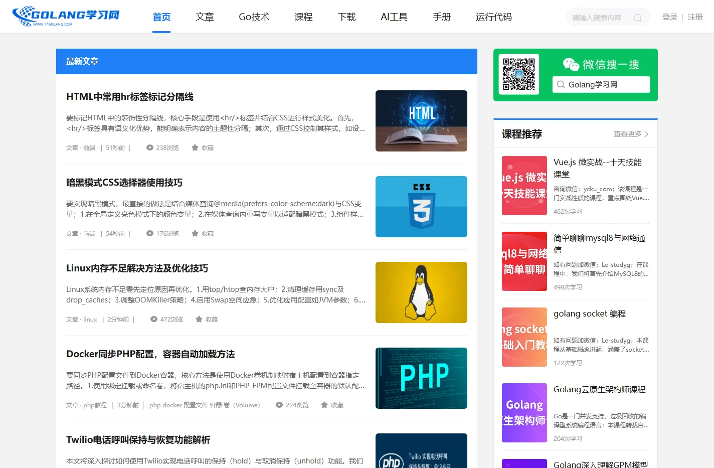Click the search magnifier icon in header
This screenshot has height=468, width=714.
pos(638,18)
